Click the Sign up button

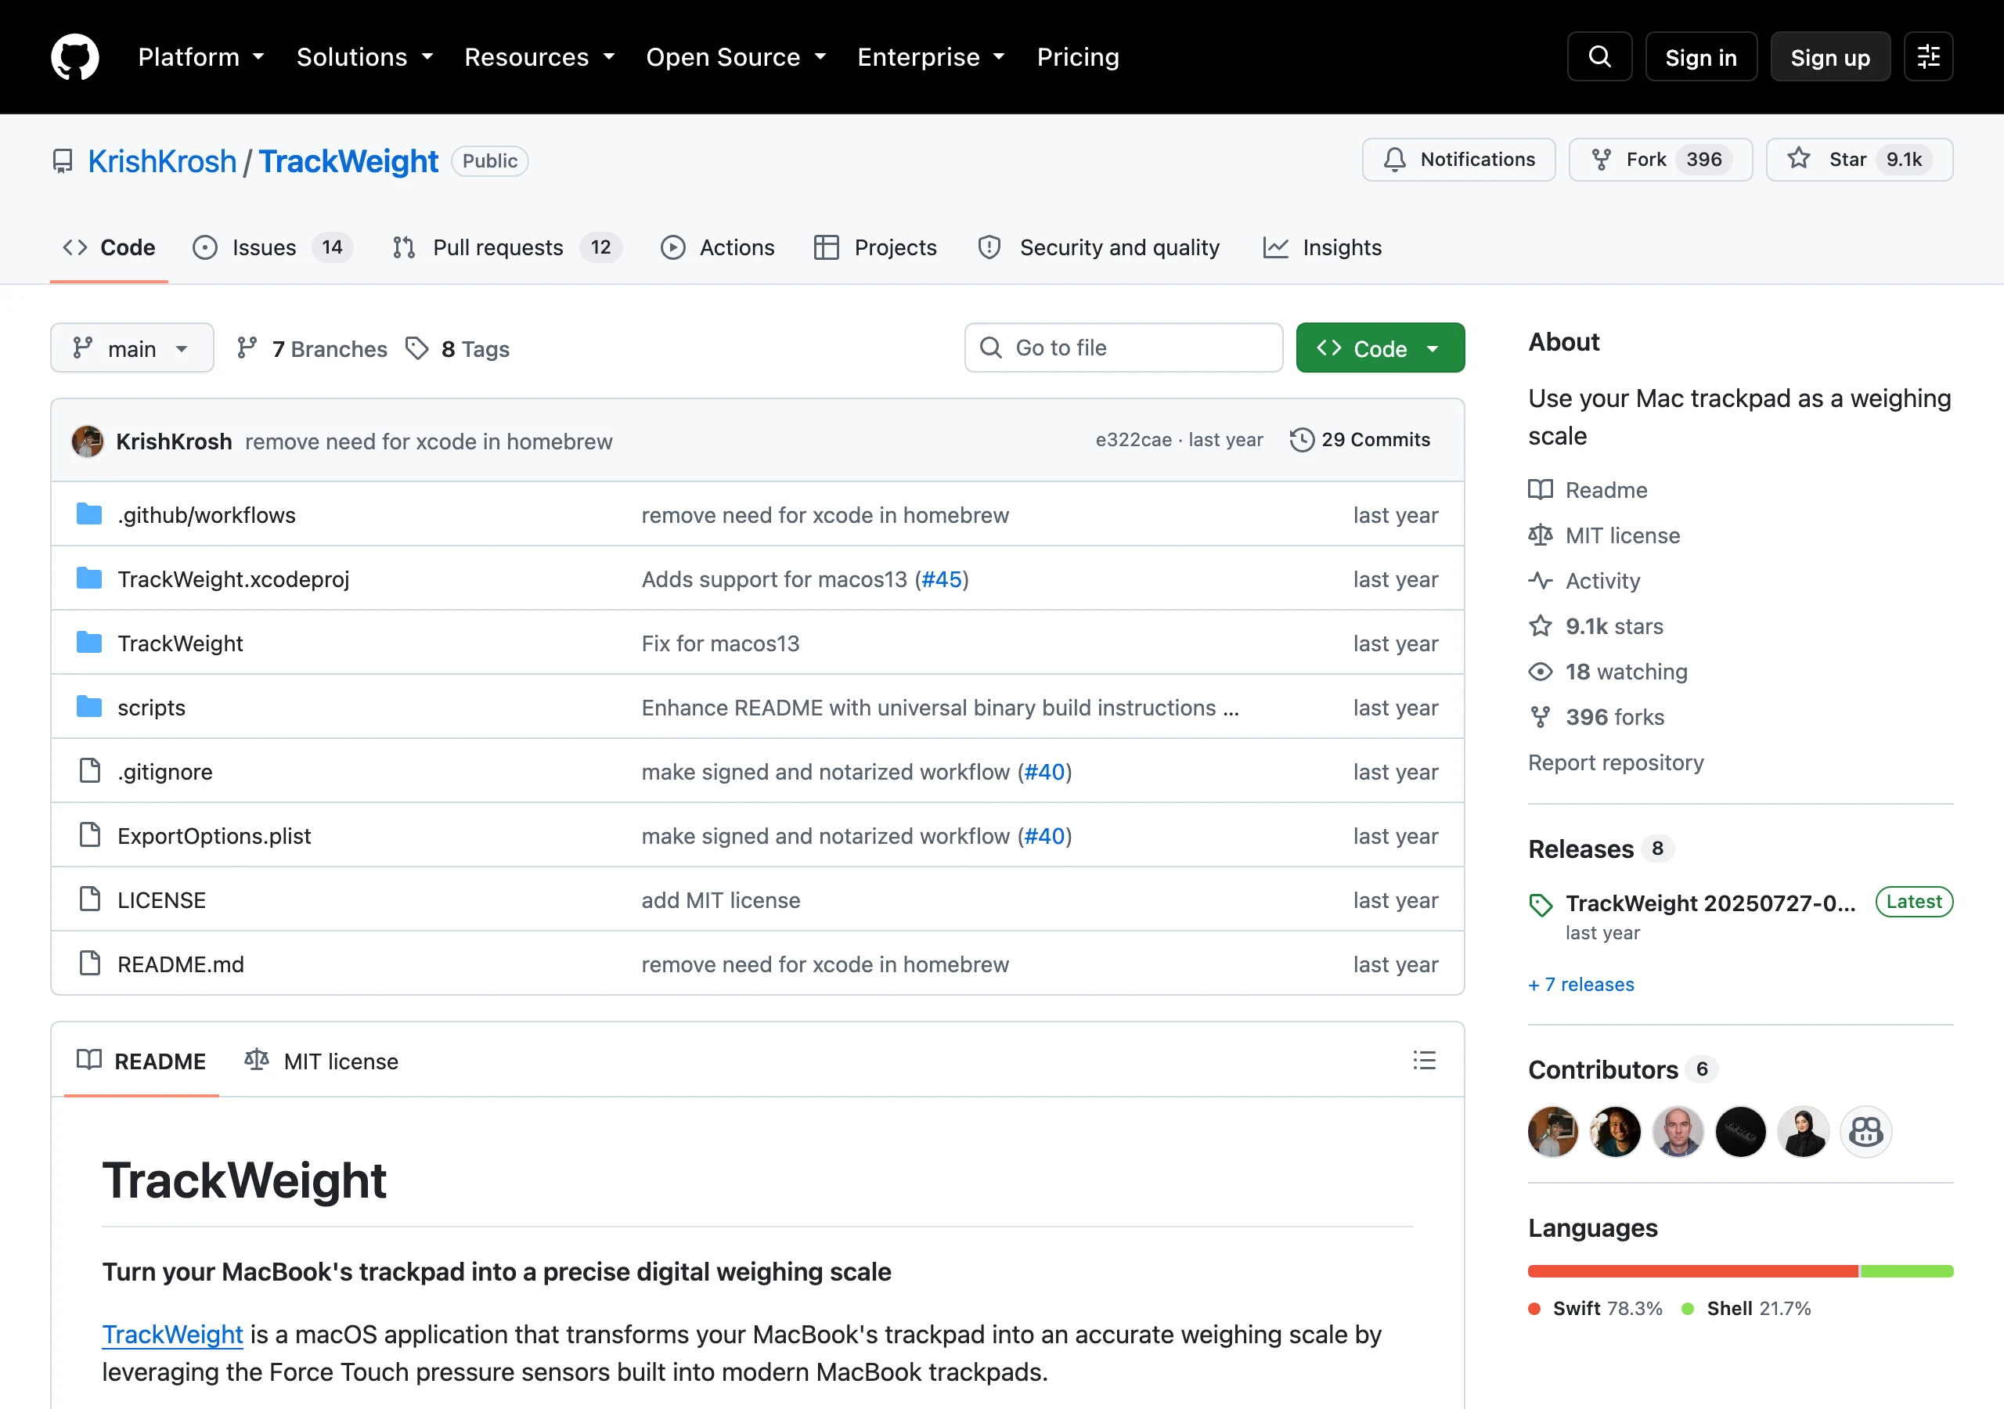1830,56
